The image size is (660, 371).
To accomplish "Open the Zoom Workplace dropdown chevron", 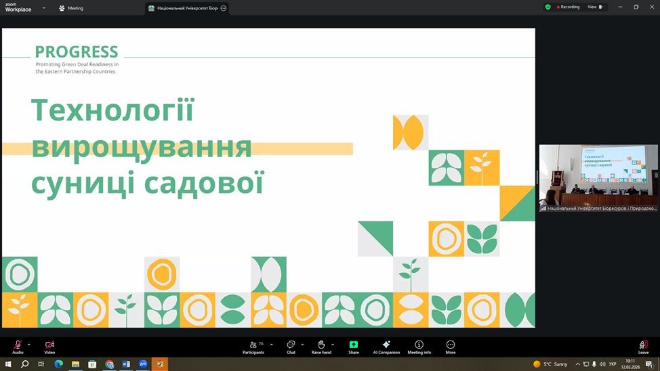I will (44, 7).
